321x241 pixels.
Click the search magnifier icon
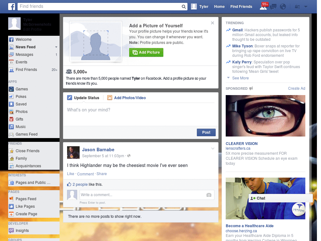pyautogui.click(x=184, y=7)
